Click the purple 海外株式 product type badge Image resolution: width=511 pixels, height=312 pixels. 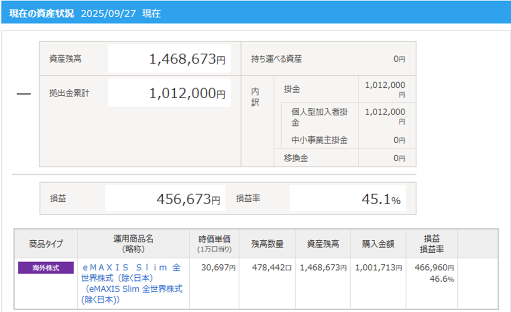pyautogui.click(x=46, y=268)
